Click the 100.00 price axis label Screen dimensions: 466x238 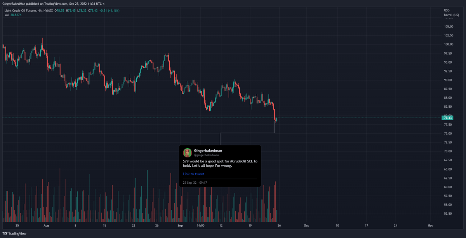(449, 44)
